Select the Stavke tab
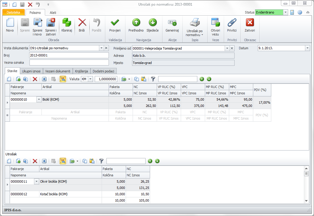This screenshot has height=216, width=314. click(12, 71)
